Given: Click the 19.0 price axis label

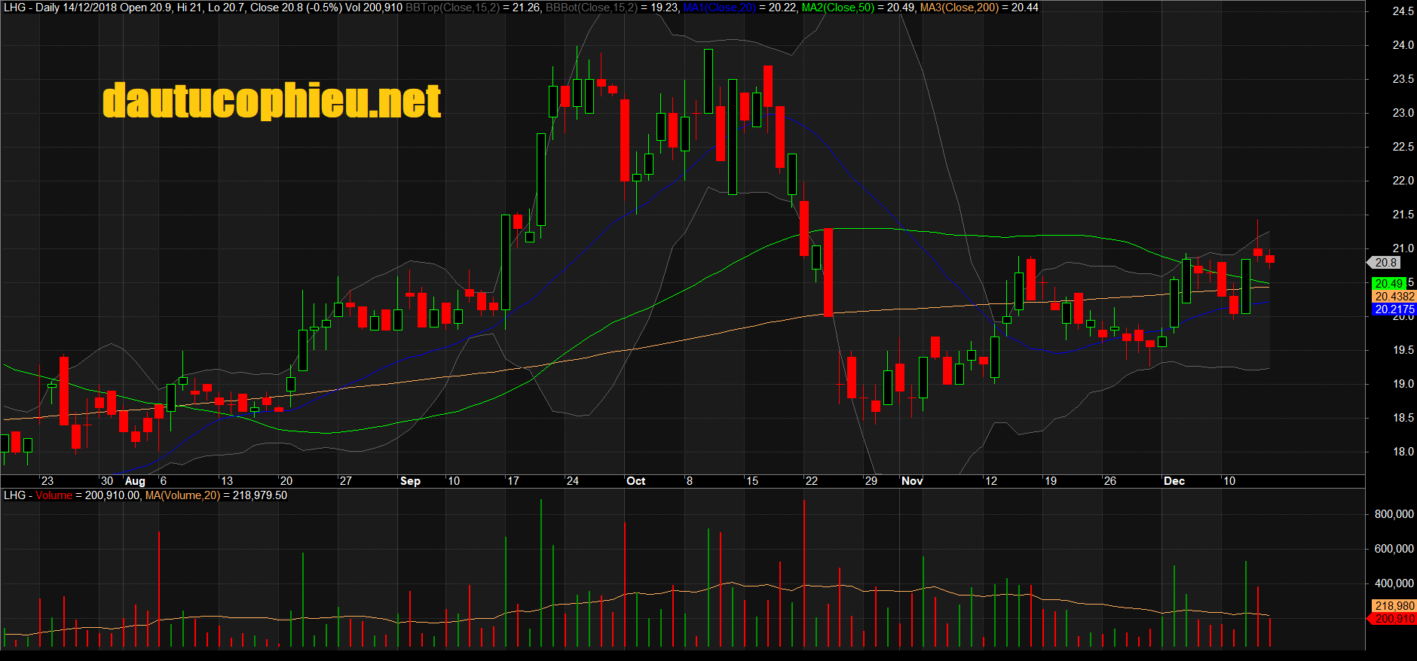Looking at the screenshot, I should 1403,384.
